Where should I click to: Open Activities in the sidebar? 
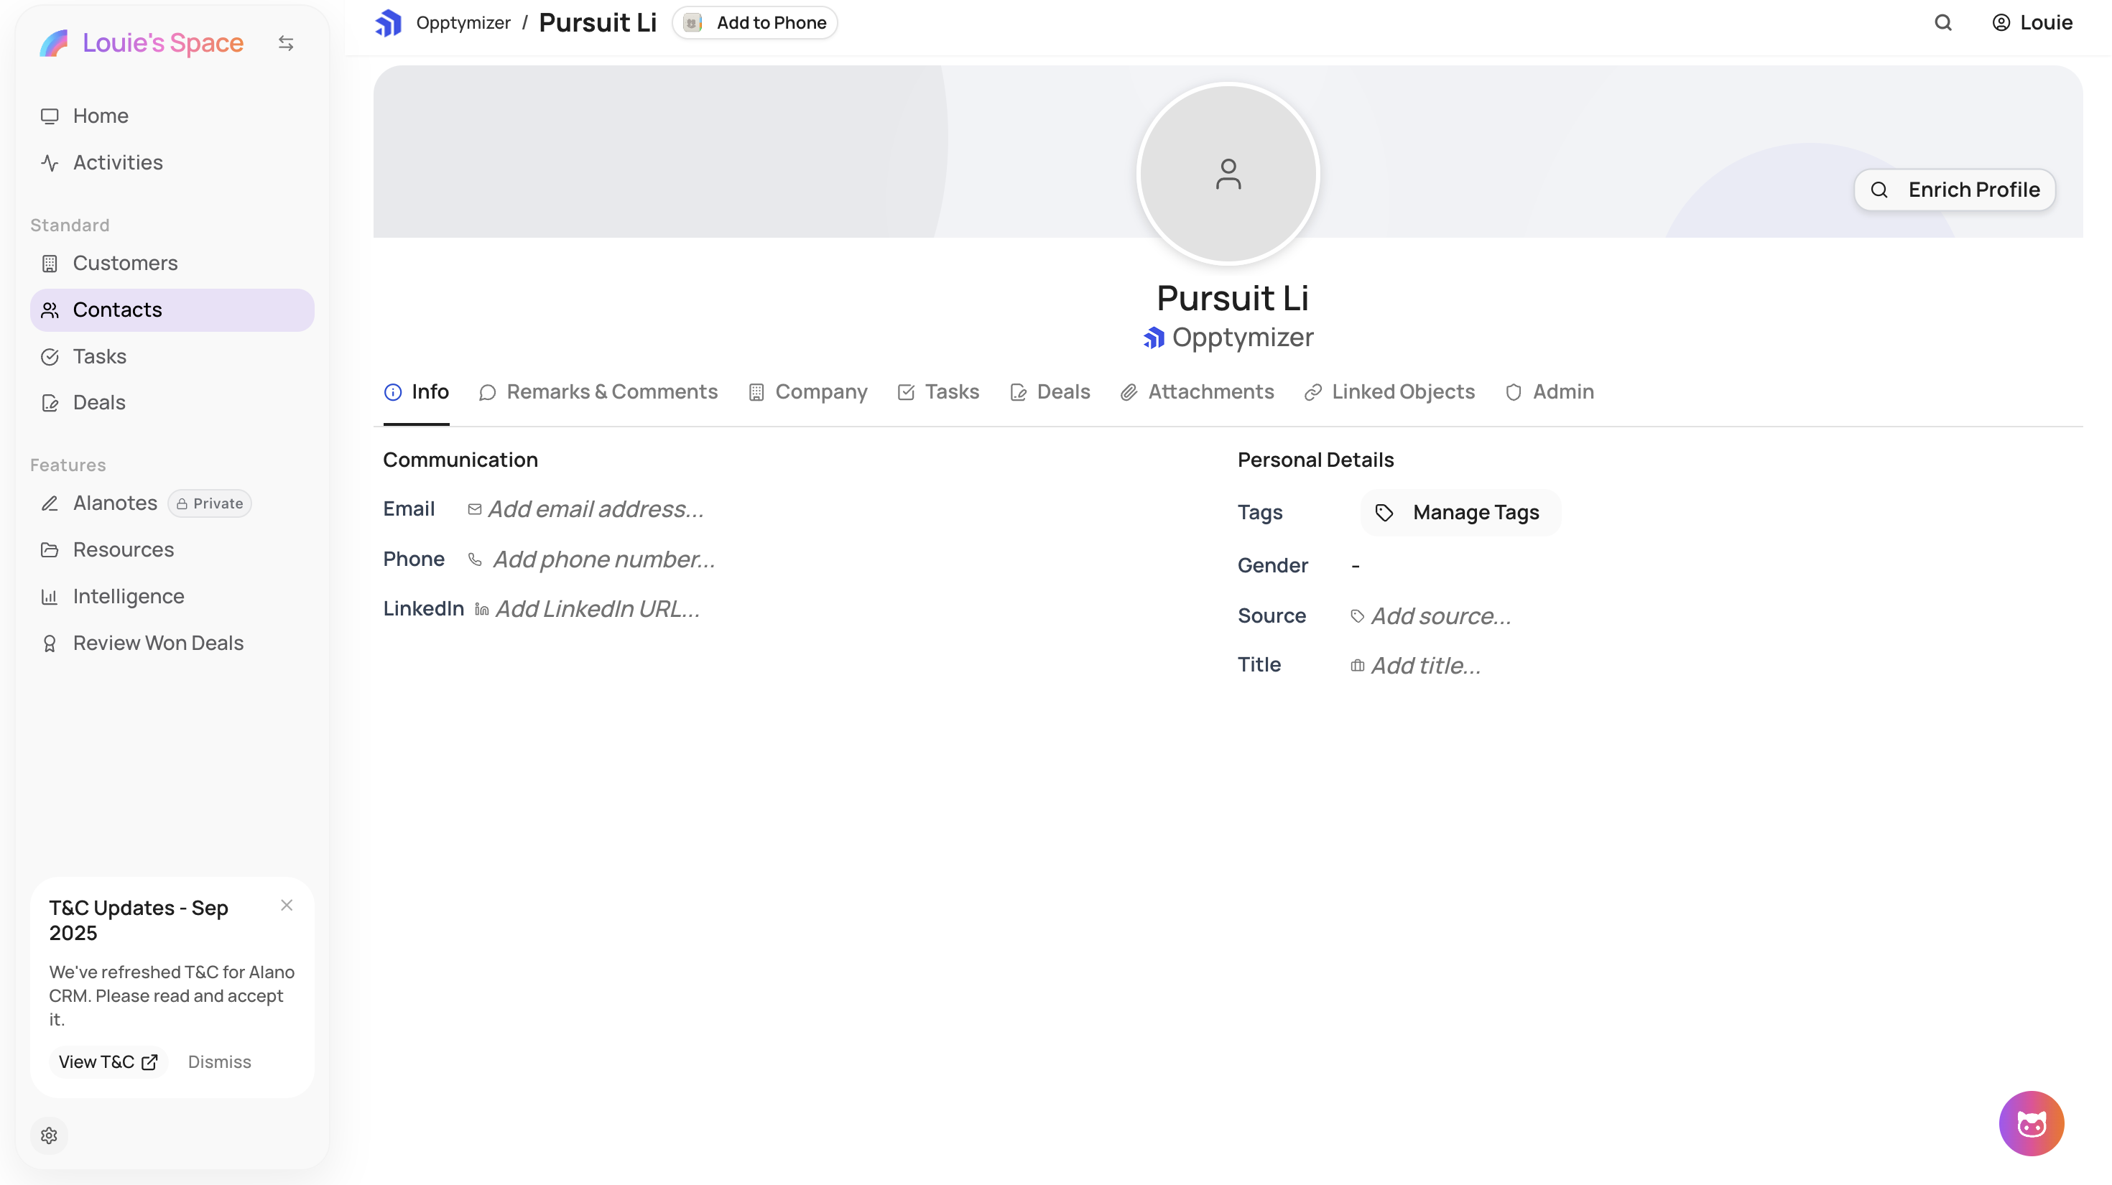pyautogui.click(x=172, y=162)
